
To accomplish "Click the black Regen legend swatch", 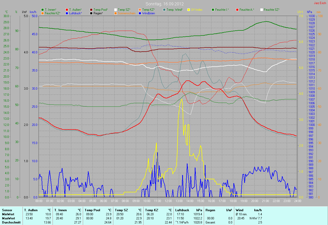I will (91, 13).
